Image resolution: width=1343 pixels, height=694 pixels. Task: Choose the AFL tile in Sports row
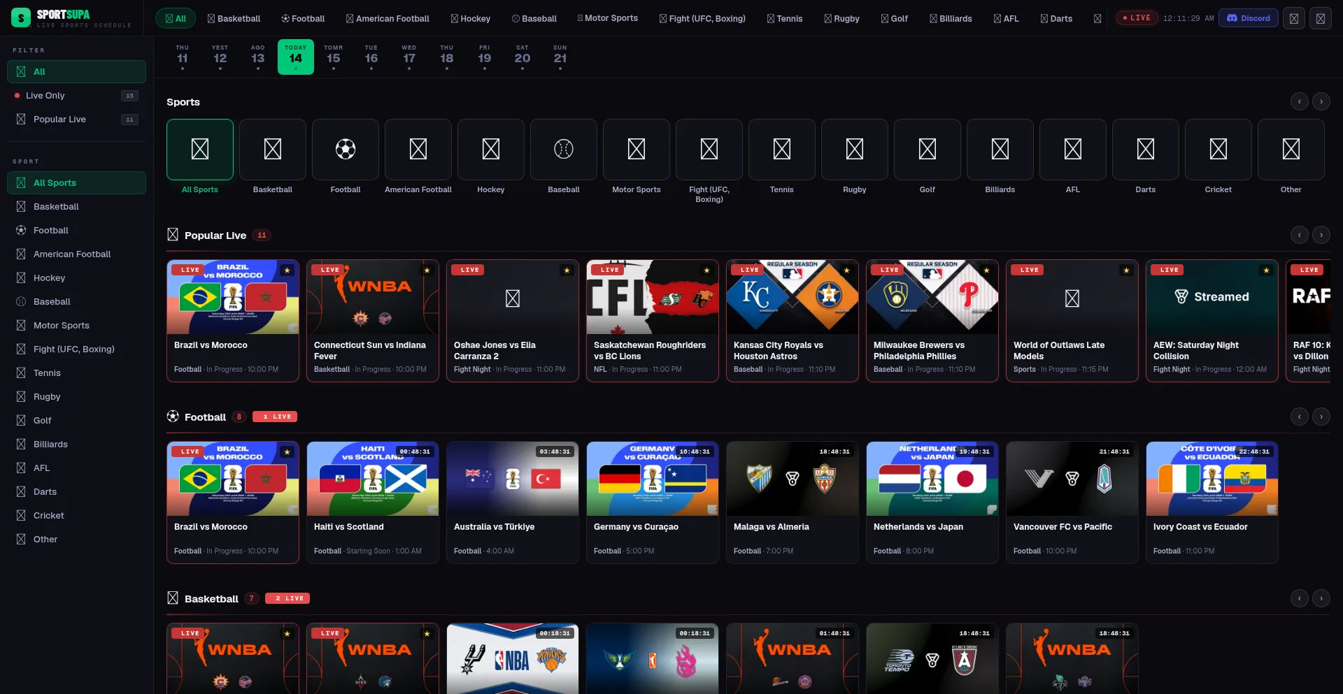tap(1073, 150)
